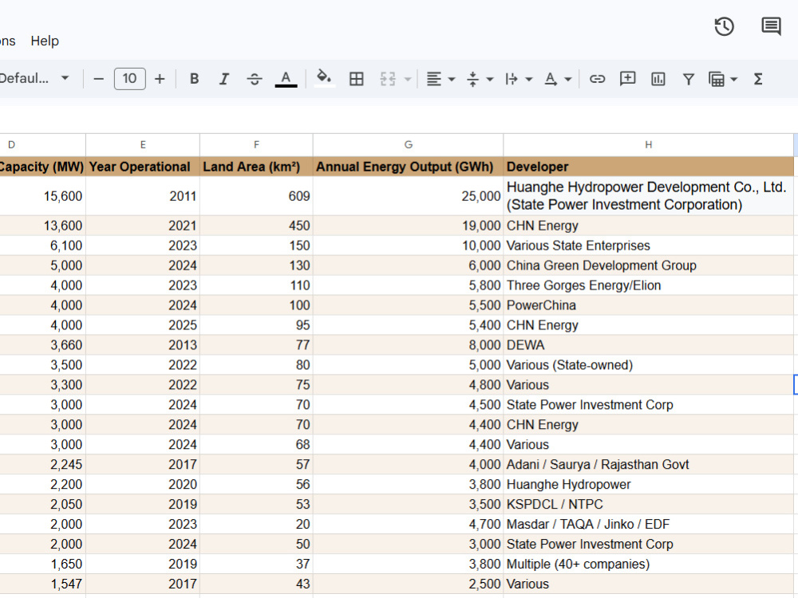The width and height of the screenshot is (798, 598).
Task: Select column H header
Action: coord(648,145)
